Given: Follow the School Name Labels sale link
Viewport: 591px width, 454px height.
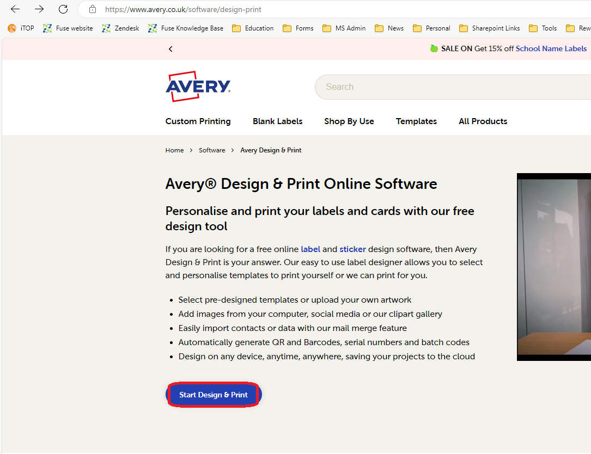Looking at the screenshot, I should click(x=551, y=48).
